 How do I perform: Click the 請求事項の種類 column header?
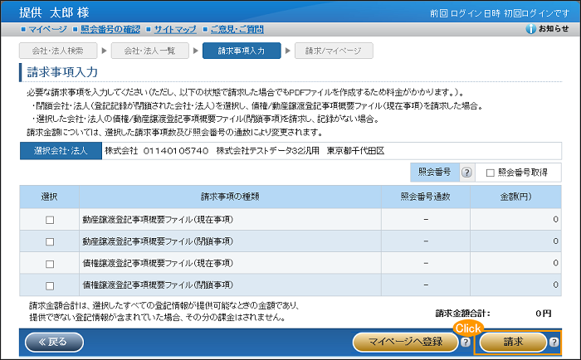coord(230,197)
